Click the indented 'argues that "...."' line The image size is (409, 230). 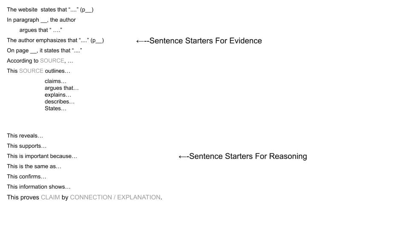point(41,30)
